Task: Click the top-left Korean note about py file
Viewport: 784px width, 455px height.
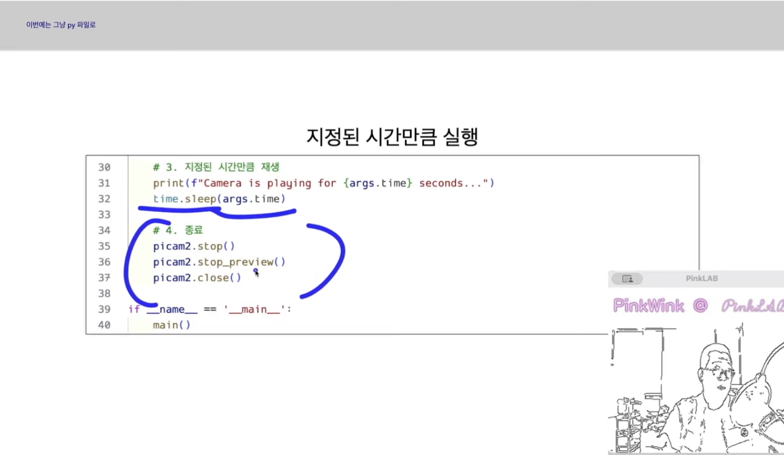Action: (x=61, y=25)
